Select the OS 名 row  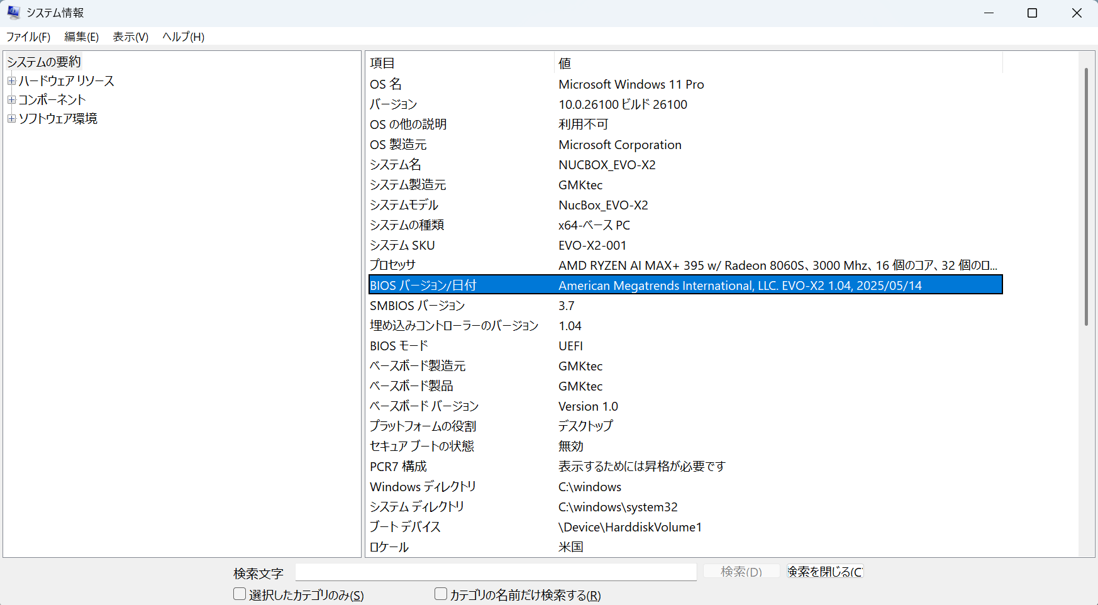(x=685, y=84)
